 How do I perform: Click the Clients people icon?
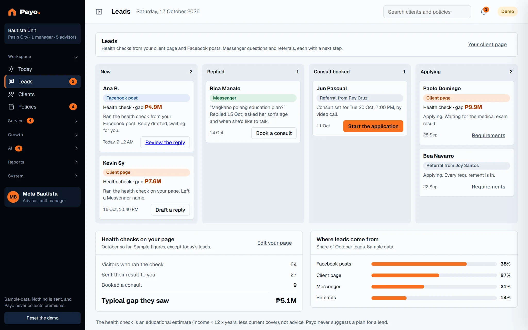click(x=11, y=94)
